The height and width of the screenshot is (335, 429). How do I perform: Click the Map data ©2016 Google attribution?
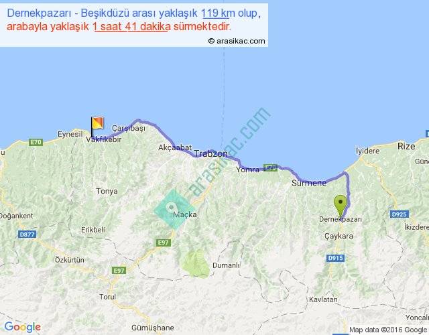coord(387,330)
